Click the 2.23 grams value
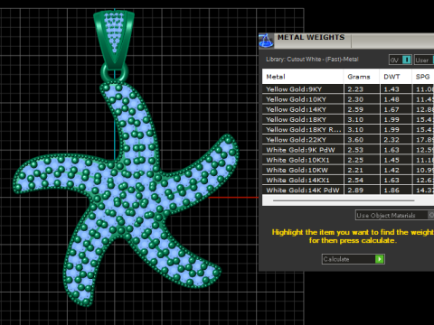Viewport: 434px width, 325px height. (355, 89)
